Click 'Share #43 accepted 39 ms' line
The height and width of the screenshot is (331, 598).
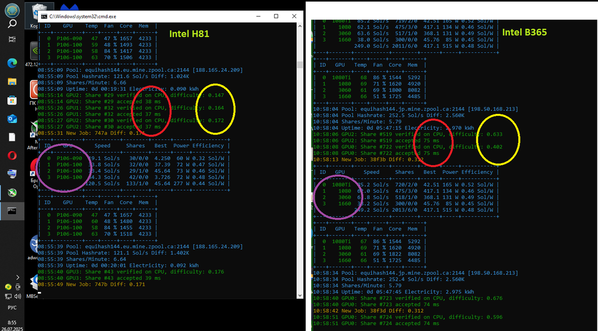point(100,278)
